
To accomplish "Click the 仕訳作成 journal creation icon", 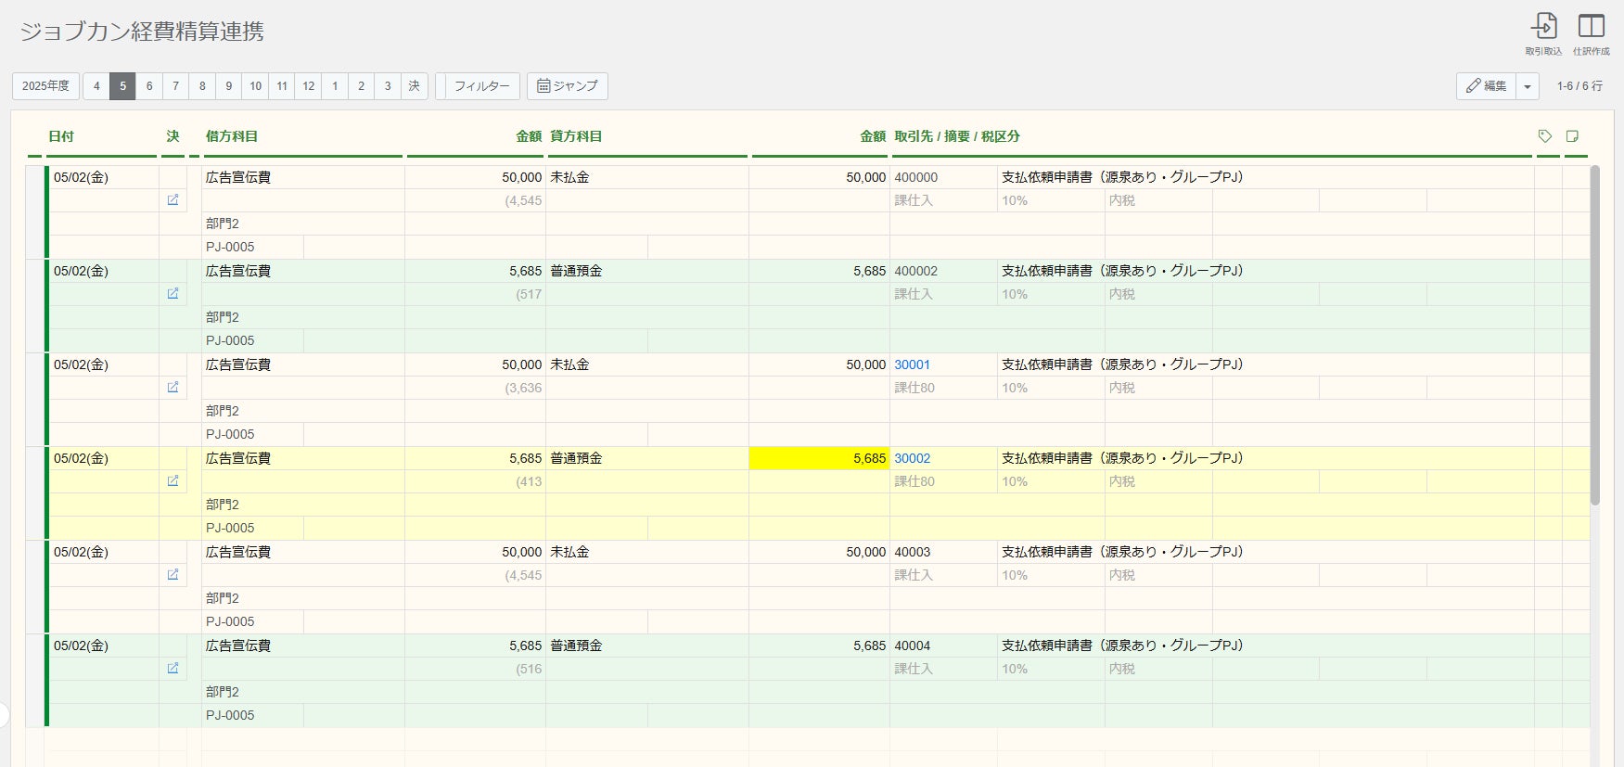I will tap(1591, 27).
